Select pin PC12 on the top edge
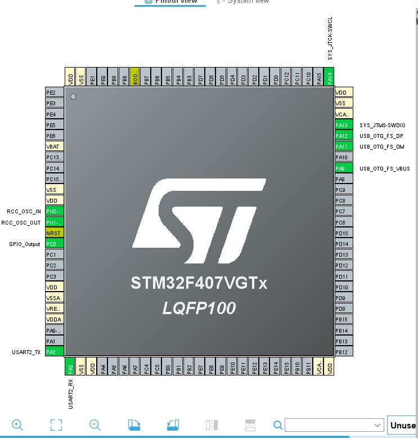Image resolution: width=418 pixels, height=438 pixels. pyautogui.click(x=286, y=77)
